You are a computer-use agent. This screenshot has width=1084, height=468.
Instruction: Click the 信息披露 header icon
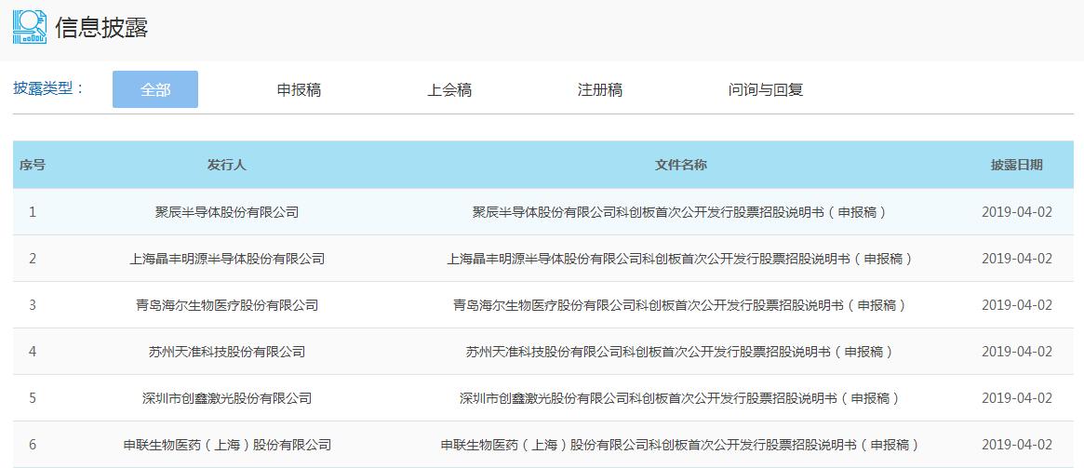pos(30,26)
